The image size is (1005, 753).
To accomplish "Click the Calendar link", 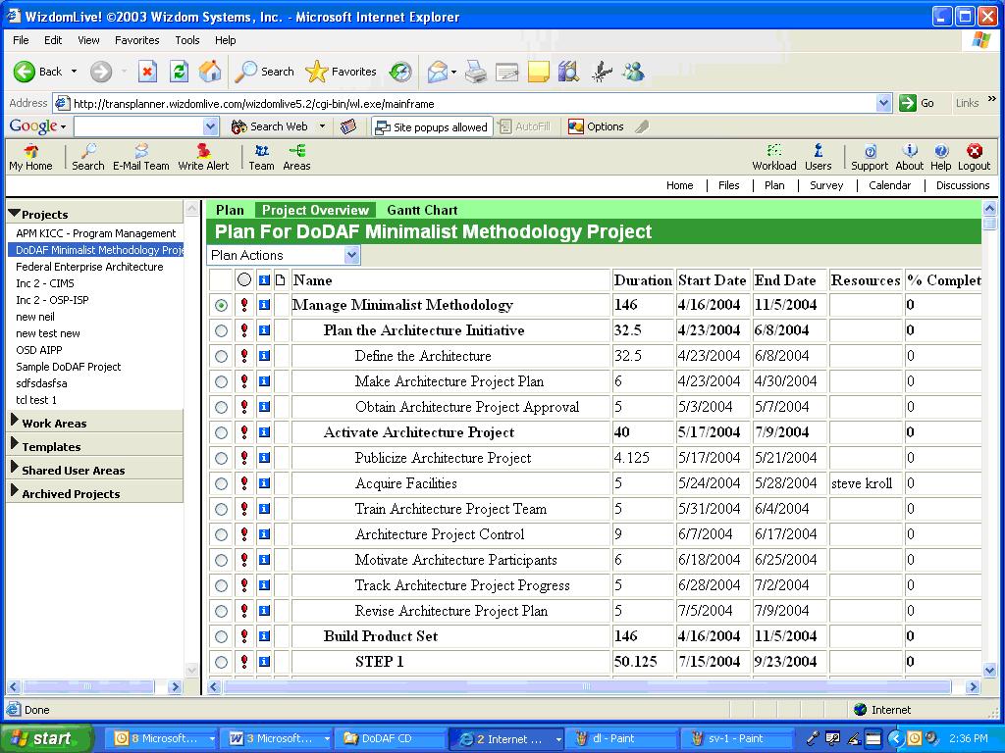I will pos(889,185).
